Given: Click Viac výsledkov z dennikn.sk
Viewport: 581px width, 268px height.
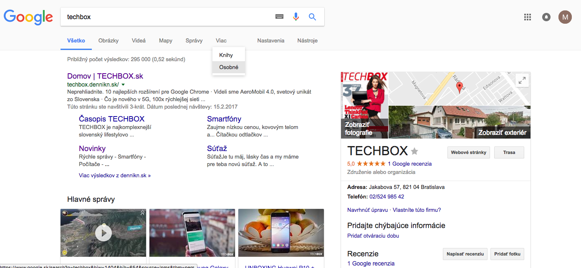Looking at the screenshot, I should (x=115, y=176).
